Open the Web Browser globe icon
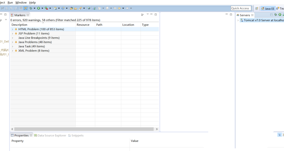 pyautogui.click(x=89, y=8)
